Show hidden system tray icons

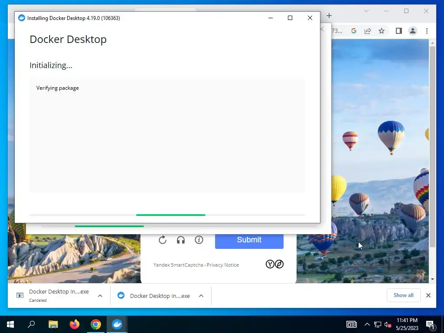[x=367, y=324]
